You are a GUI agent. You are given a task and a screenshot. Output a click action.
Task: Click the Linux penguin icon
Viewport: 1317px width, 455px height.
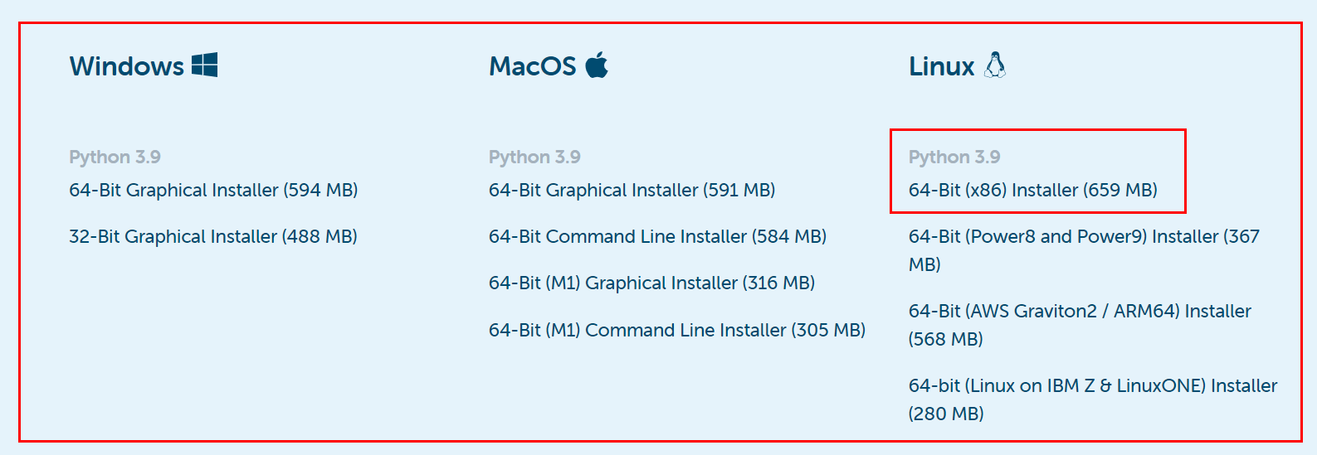click(x=995, y=65)
